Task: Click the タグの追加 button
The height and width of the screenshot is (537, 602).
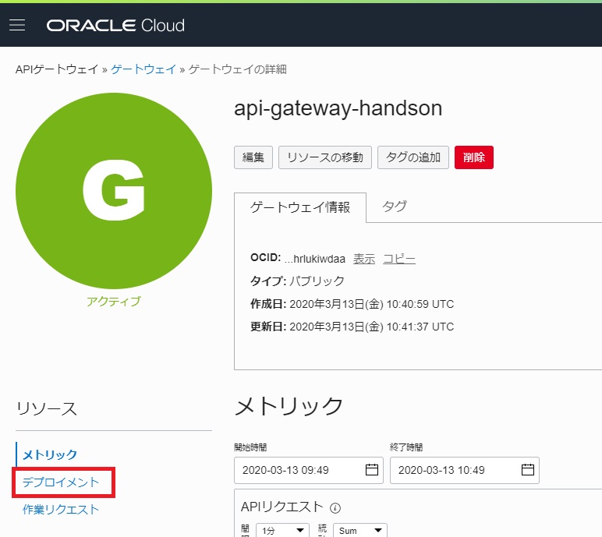Action: pos(413,157)
